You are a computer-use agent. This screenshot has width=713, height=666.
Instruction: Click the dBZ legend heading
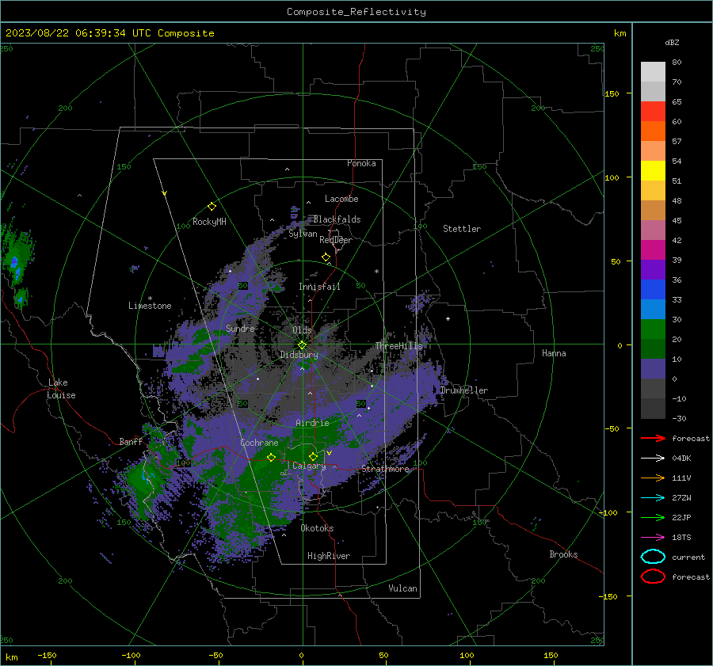[x=672, y=42]
